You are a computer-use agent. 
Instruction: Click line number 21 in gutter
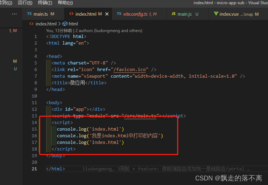34,169
